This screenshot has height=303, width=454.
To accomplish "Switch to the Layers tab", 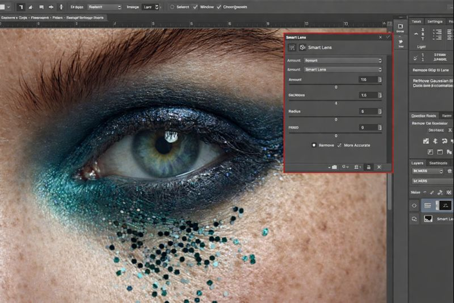I will coord(417,163).
